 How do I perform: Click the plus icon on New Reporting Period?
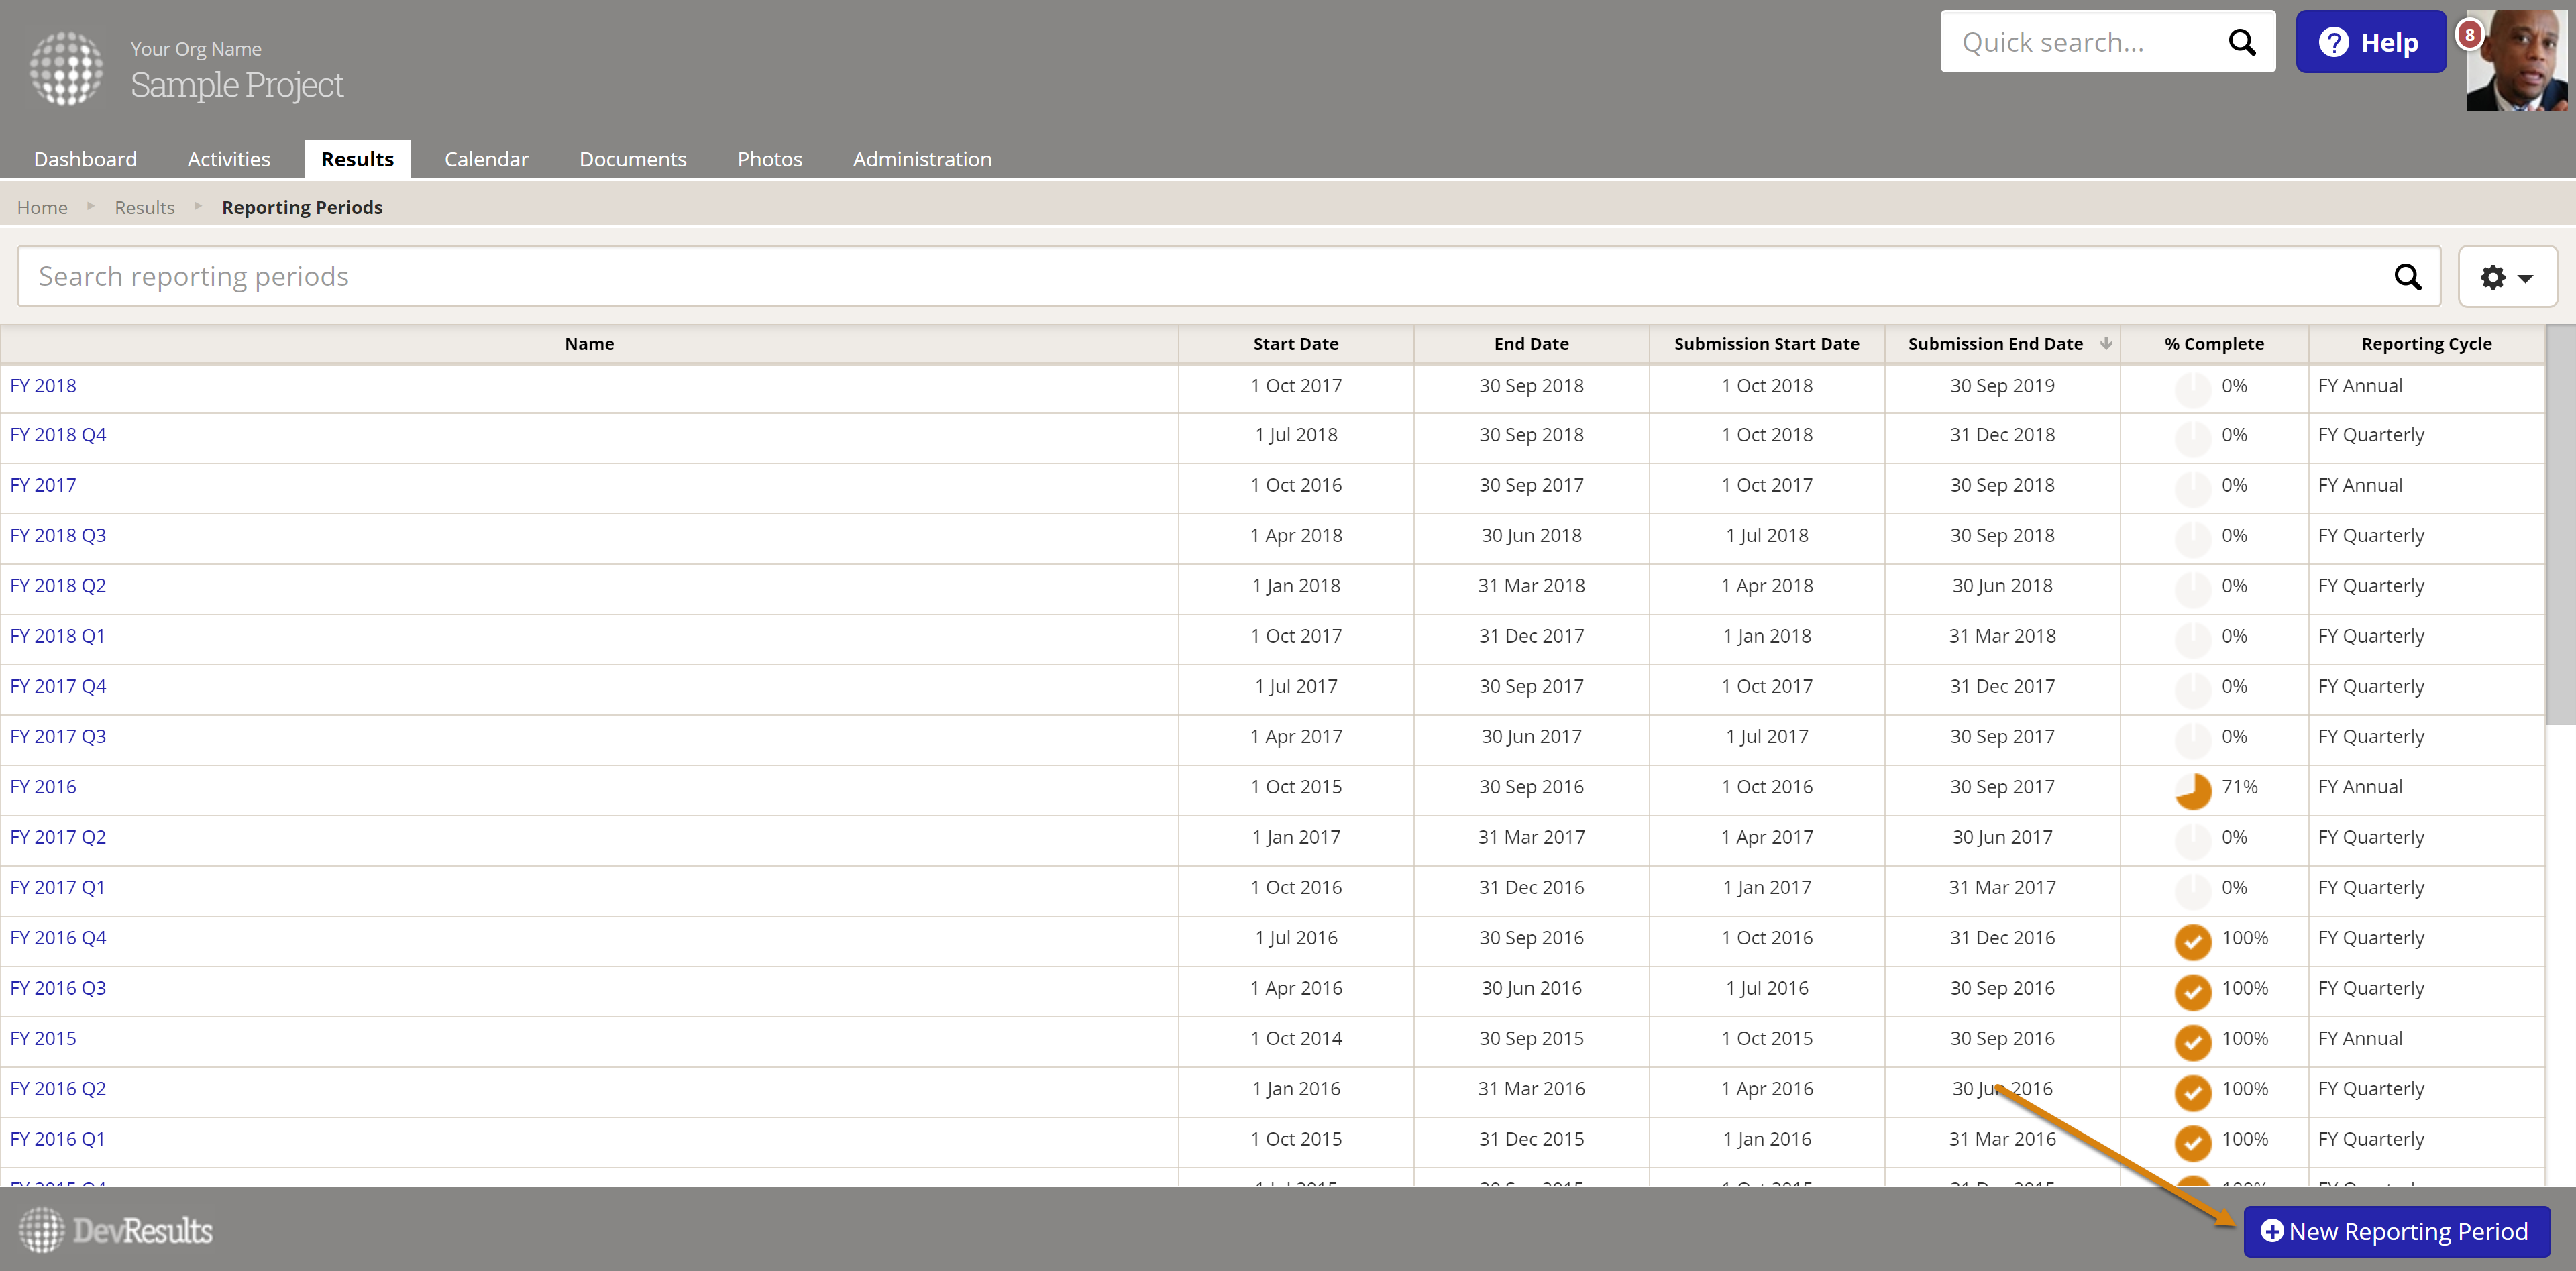point(2272,1232)
